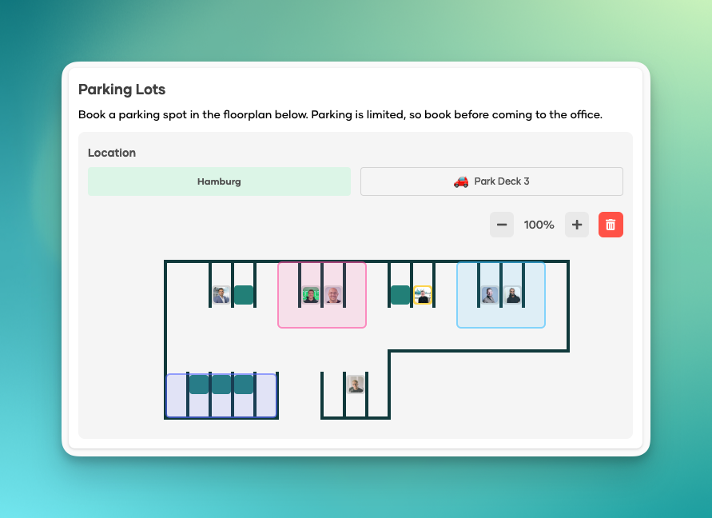Image resolution: width=712 pixels, height=518 pixels.
Task: Click the avatar in the top-left parking row
Action: pyautogui.click(x=221, y=295)
